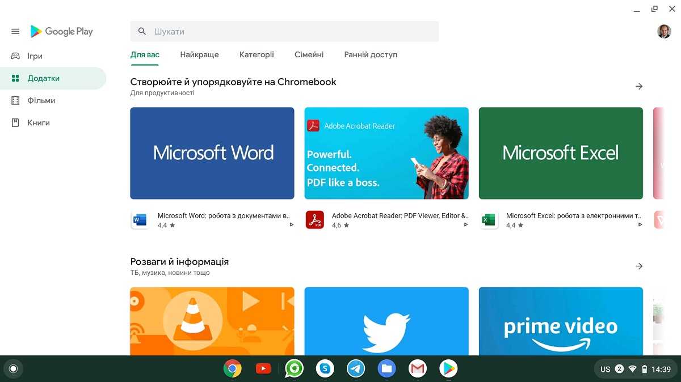Open the hamburger navigation menu

(15, 32)
